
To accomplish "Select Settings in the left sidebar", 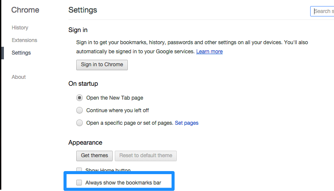I will coord(21,53).
